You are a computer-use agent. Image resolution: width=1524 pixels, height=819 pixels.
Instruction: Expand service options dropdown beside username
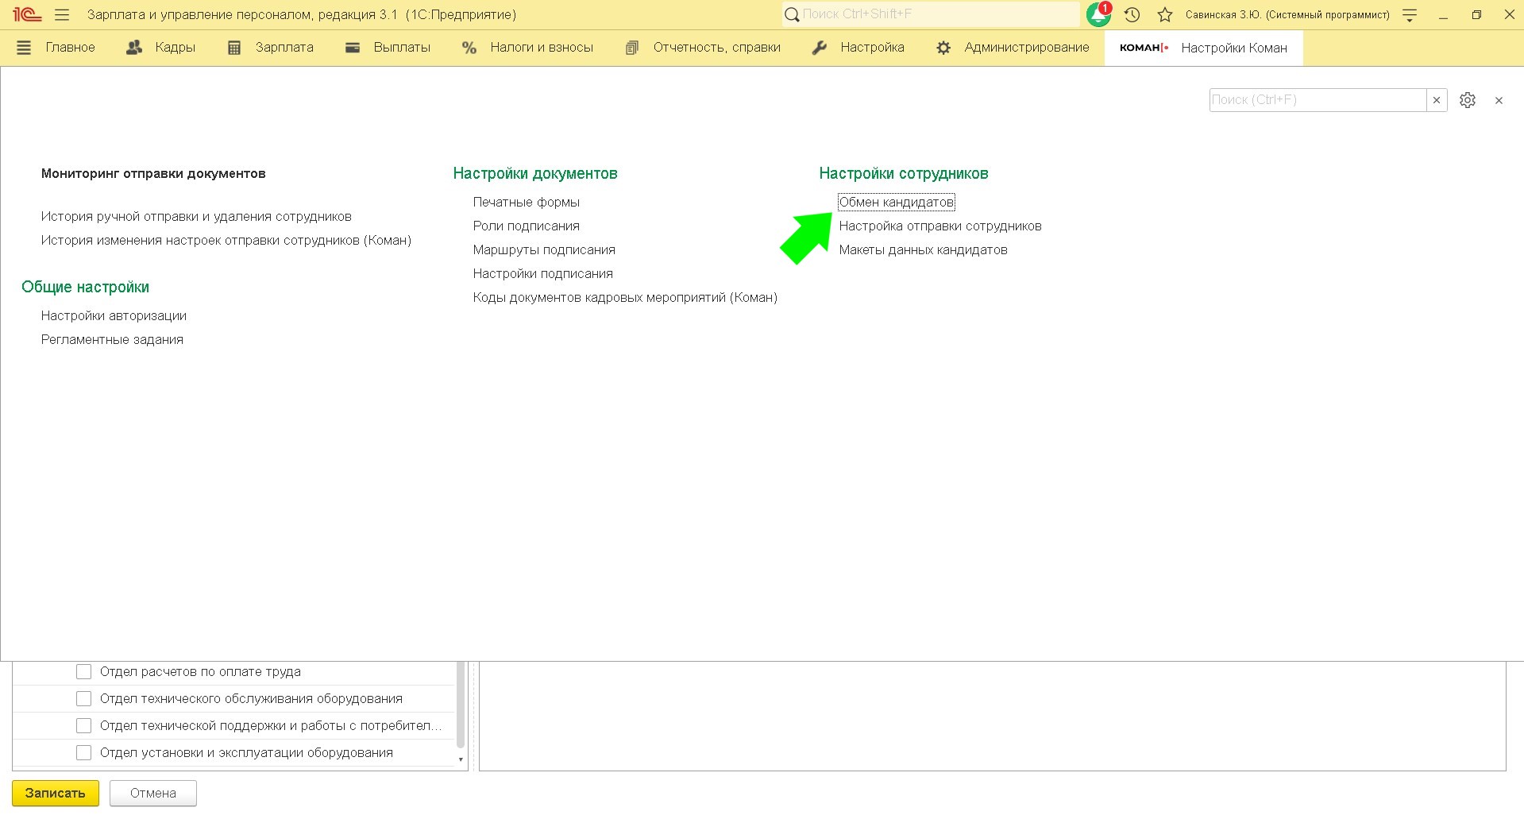pos(1410,15)
